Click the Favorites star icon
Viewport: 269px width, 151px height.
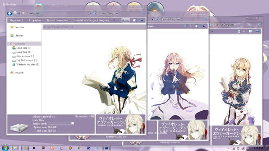pos(12,27)
